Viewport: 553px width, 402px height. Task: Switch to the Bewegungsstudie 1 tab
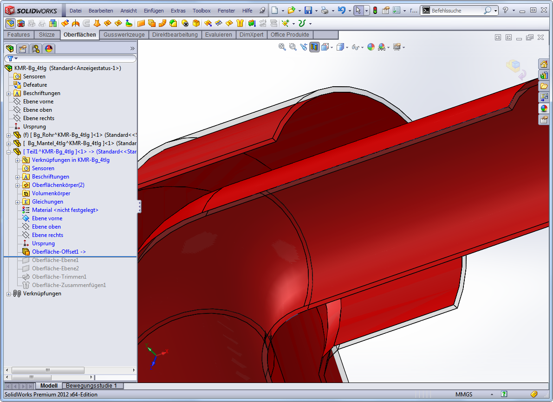92,386
